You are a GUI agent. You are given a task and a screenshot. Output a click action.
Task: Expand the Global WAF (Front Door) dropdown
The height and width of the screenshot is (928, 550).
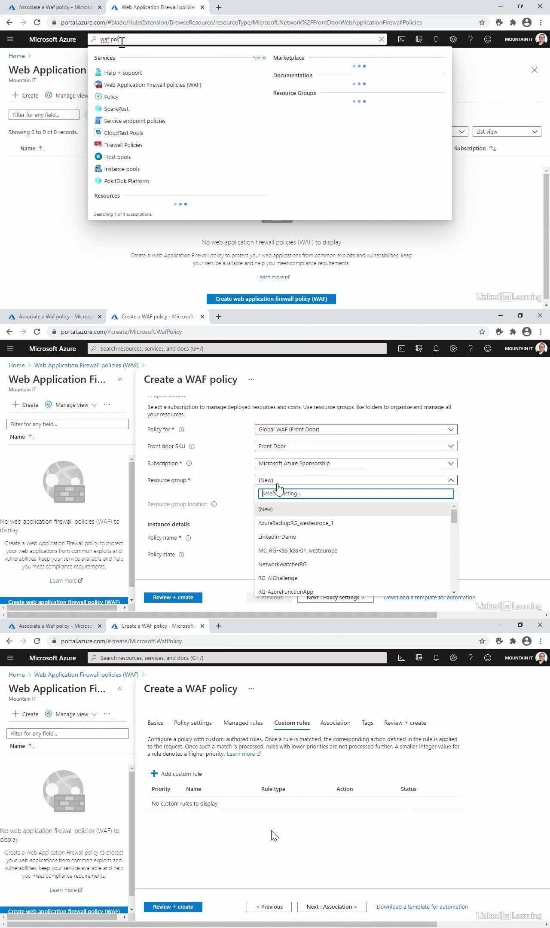point(356,429)
